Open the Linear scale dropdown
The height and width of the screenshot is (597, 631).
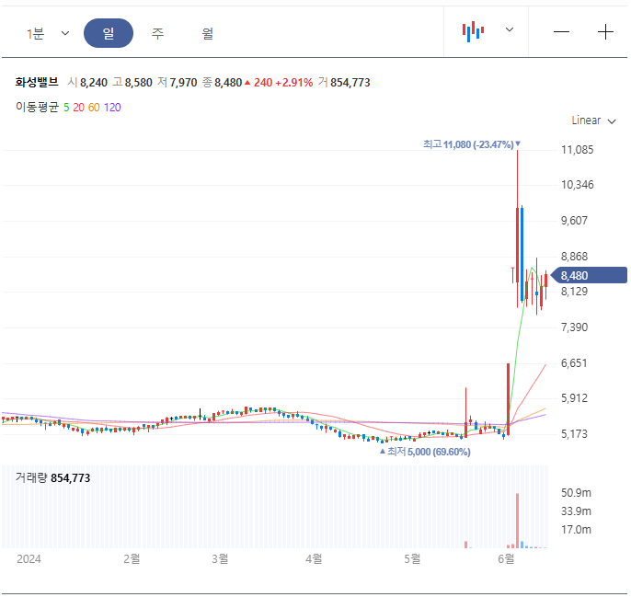click(593, 121)
